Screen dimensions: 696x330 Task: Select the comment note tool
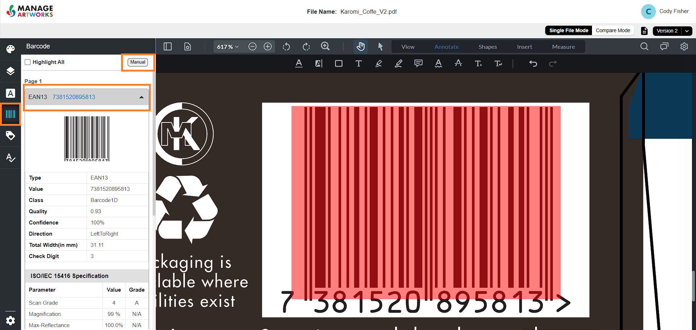[418, 64]
